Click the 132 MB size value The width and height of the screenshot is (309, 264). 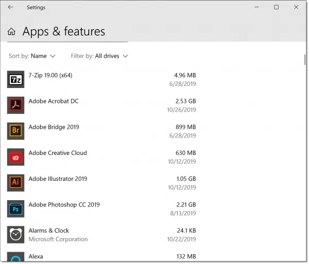coord(186,256)
